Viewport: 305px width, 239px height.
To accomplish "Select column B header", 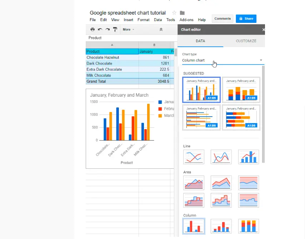I will [x=154, y=45].
